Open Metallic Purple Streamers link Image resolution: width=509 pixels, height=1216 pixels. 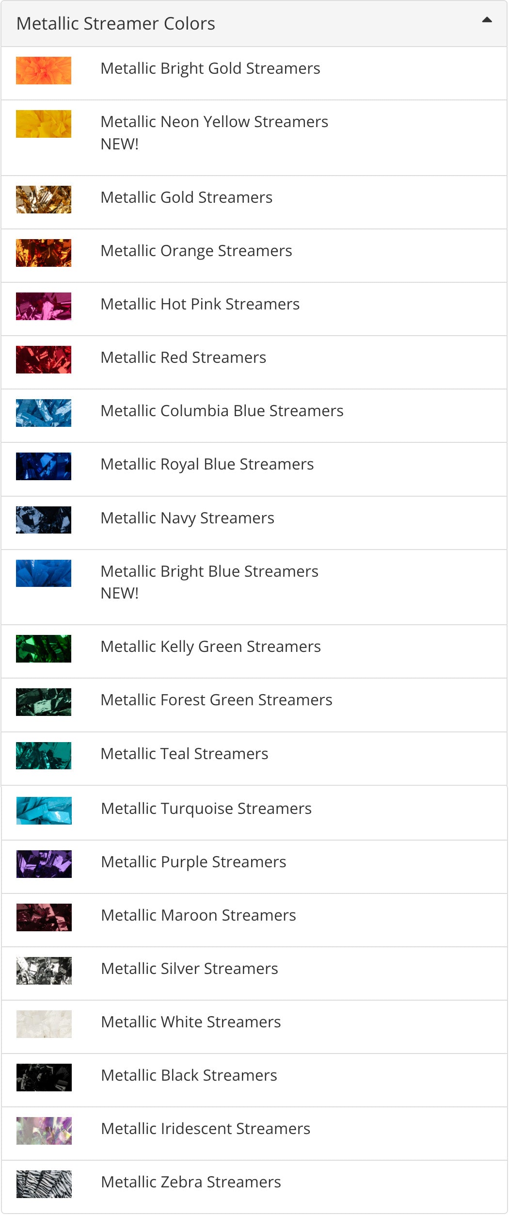(193, 862)
